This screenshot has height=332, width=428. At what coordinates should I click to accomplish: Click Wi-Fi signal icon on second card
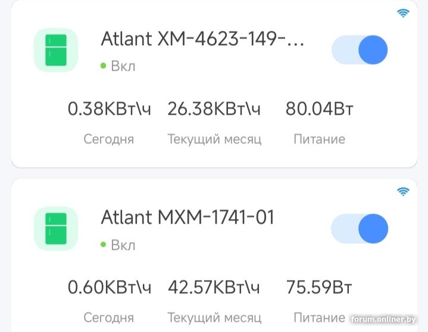403,192
